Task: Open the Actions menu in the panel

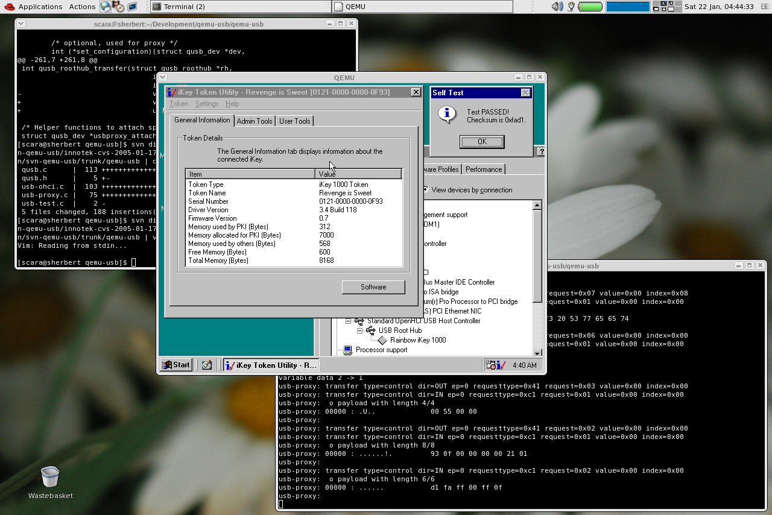Action: (x=82, y=7)
